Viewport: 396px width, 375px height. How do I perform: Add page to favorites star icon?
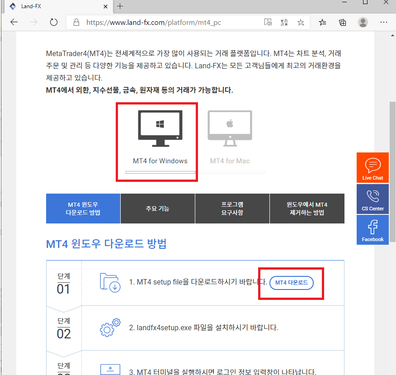301,22
